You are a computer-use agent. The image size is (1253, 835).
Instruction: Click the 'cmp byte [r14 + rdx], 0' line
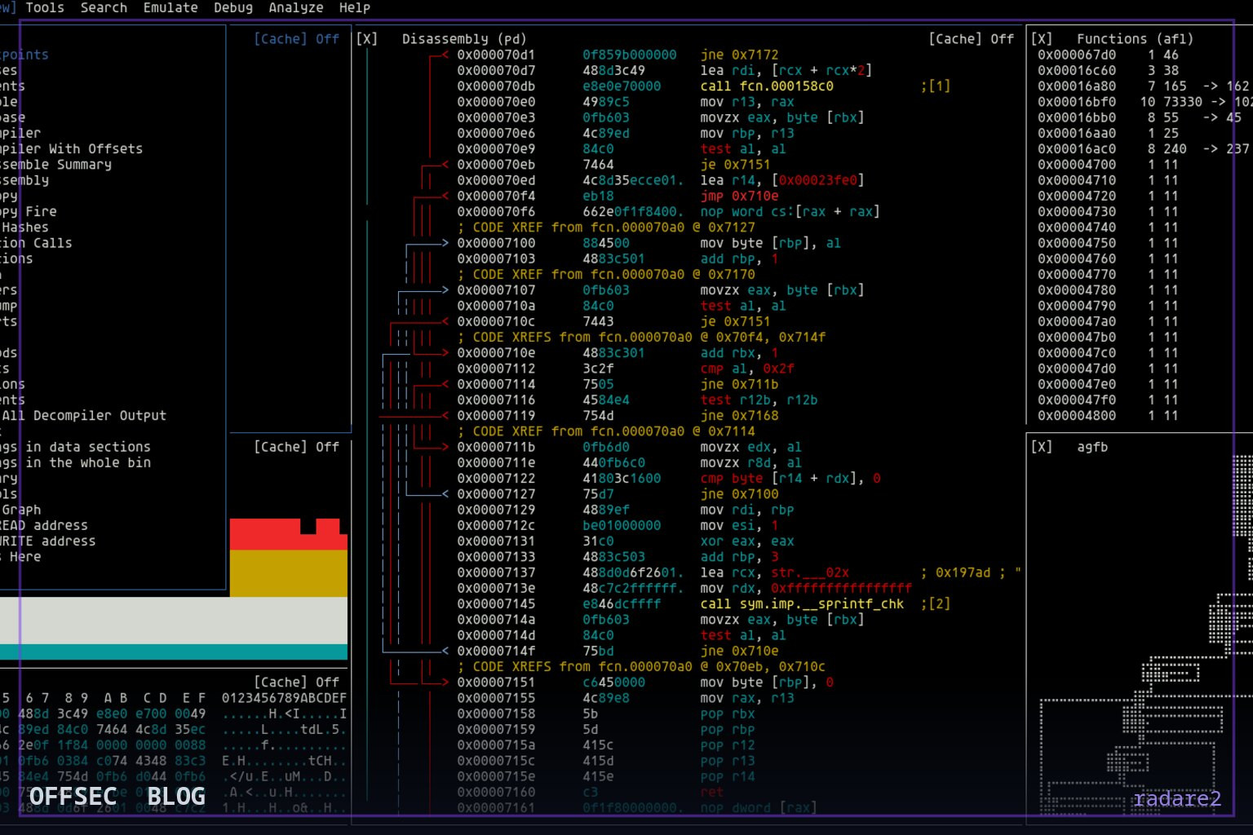pyautogui.click(x=790, y=479)
